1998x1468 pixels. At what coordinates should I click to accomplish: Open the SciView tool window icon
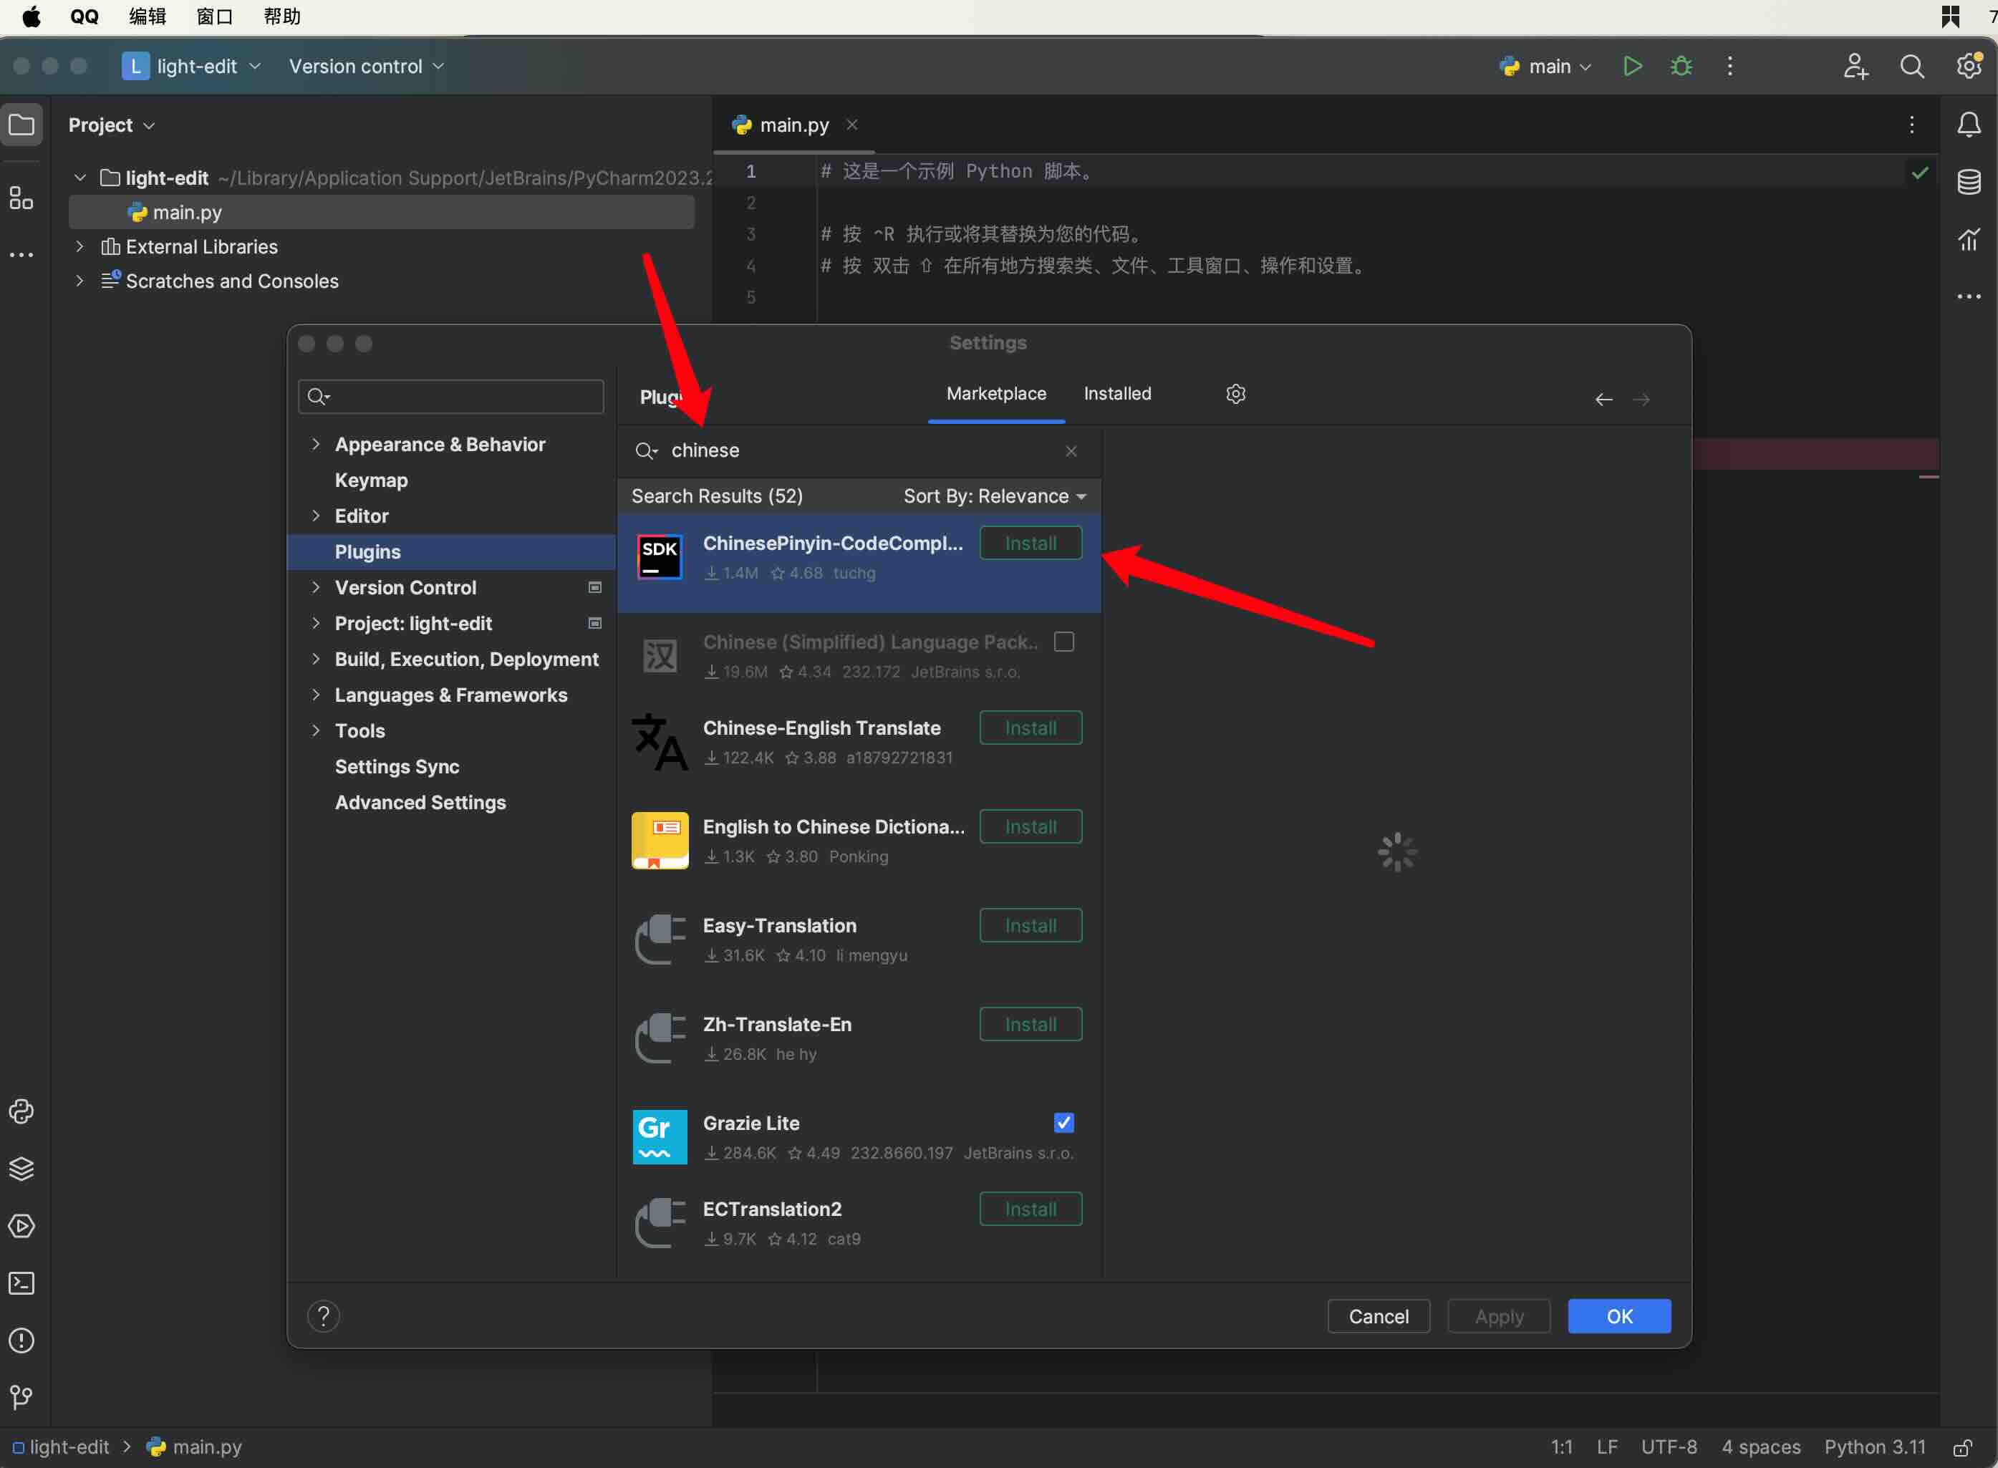[1969, 239]
